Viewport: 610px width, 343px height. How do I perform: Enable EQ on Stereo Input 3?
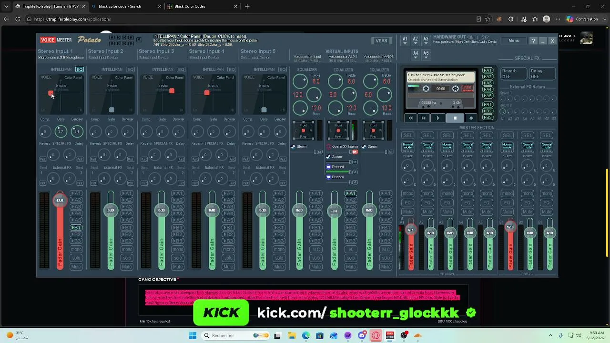point(181,70)
